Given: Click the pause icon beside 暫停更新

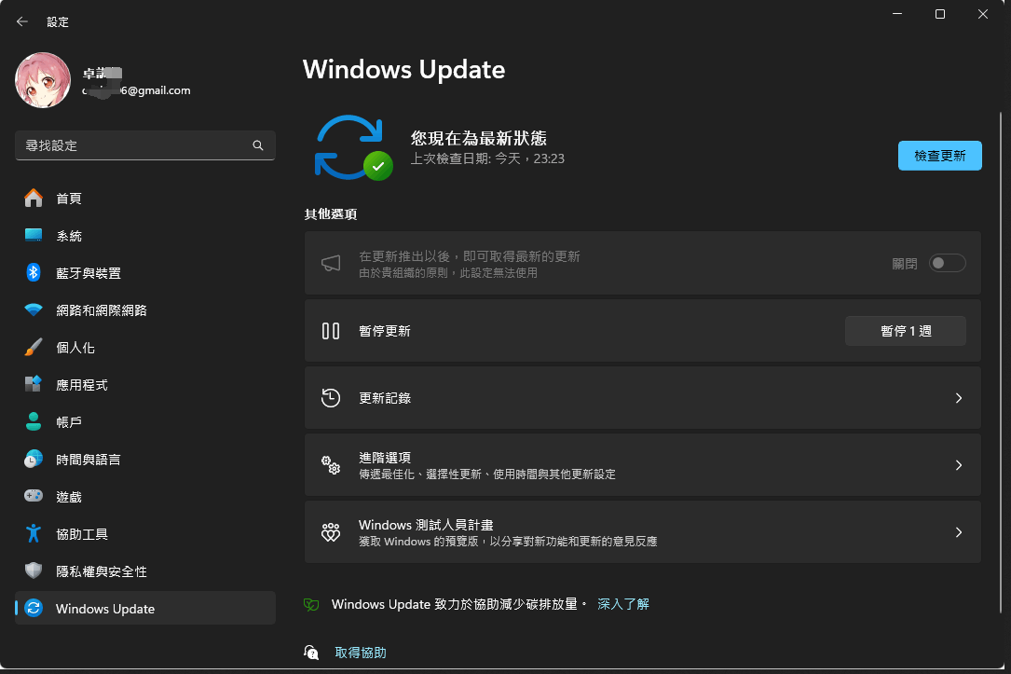Looking at the screenshot, I should click(x=331, y=331).
